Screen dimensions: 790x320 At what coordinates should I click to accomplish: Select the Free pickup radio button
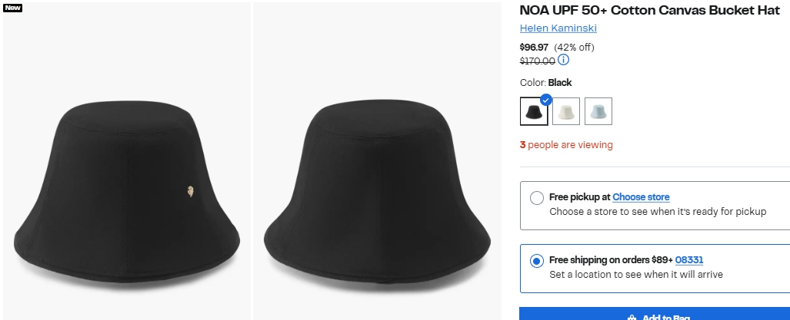tap(537, 198)
